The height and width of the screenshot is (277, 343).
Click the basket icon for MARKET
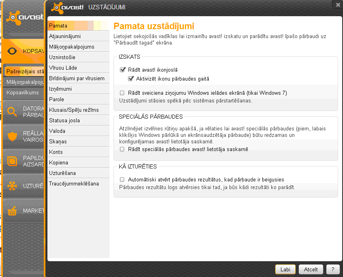click(12, 211)
